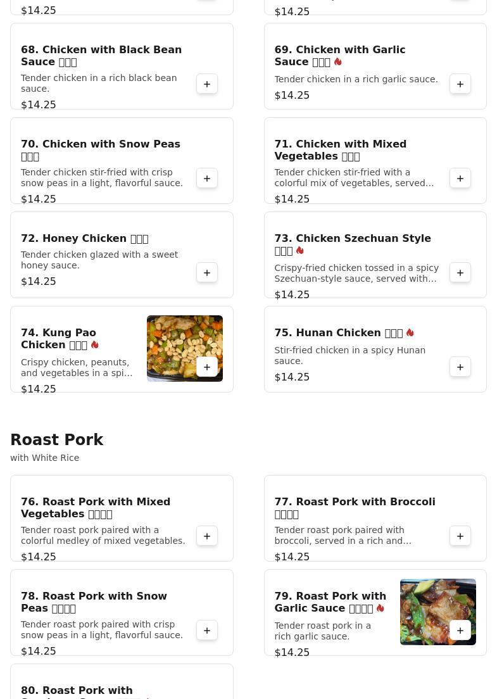Image resolution: width=497 pixels, height=699 pixels.
Task: Add Chicken with Black Bean Sauce to cart
Action: [207, 84]
